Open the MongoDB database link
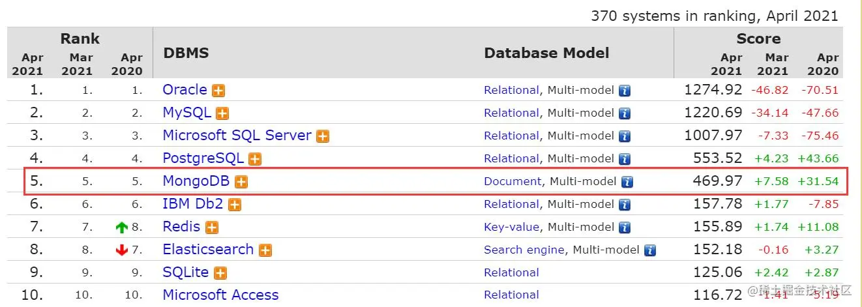This screenshot has width=862, height=307. (196, 181)
